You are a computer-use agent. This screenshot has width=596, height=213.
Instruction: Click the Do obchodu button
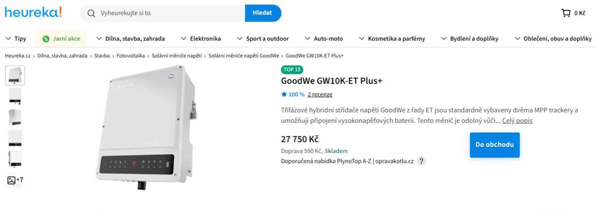pyautogui.click(x=495, y=144)
